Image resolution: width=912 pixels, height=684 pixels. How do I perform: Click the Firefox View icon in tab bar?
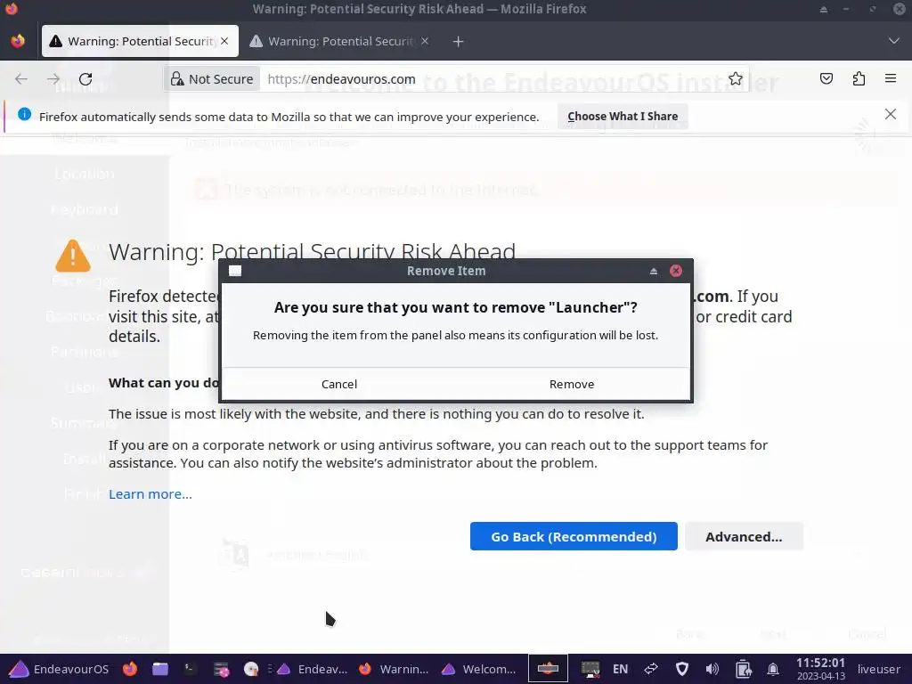coord(18,41)
